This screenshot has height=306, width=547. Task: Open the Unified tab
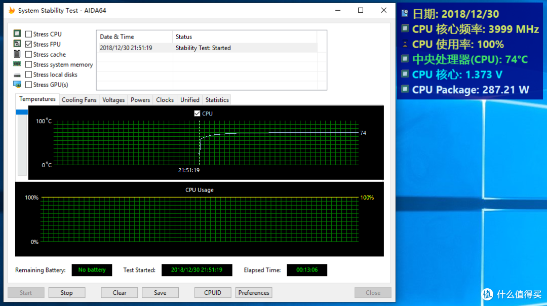pos(190,100)
